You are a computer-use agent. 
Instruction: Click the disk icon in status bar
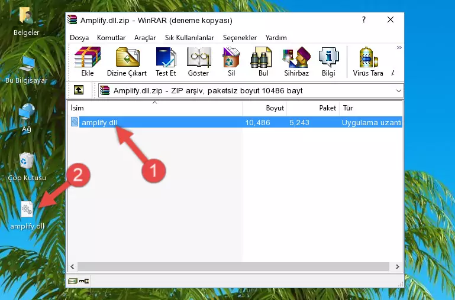click(72, 281)
